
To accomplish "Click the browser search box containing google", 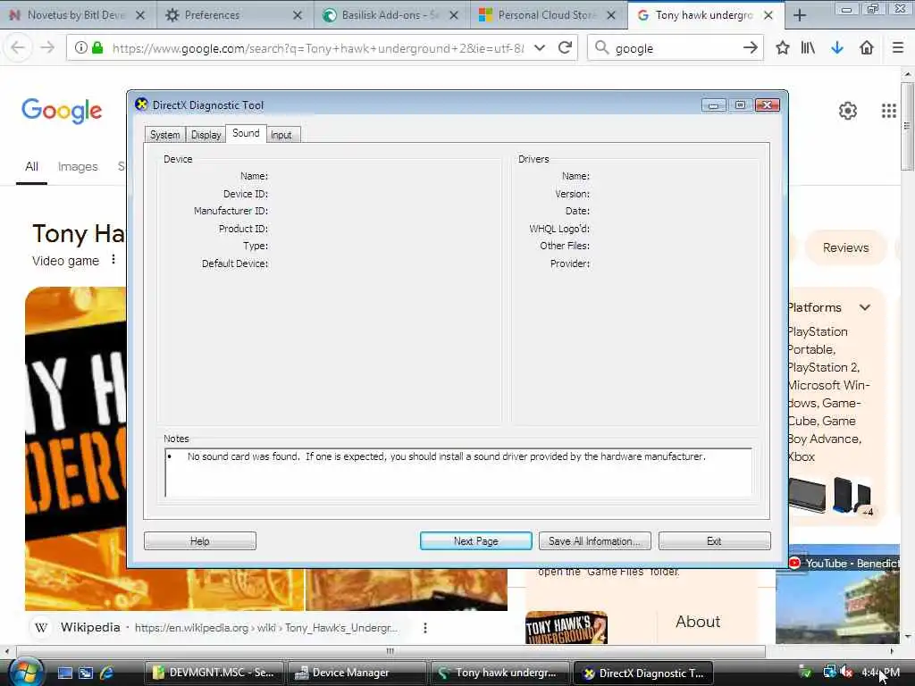I will [x=676, y=48].
